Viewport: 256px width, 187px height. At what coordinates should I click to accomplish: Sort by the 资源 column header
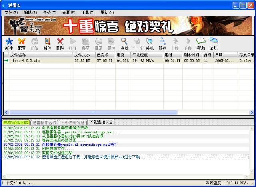208,55
